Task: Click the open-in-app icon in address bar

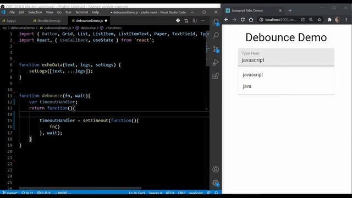Action: point(302,20)
